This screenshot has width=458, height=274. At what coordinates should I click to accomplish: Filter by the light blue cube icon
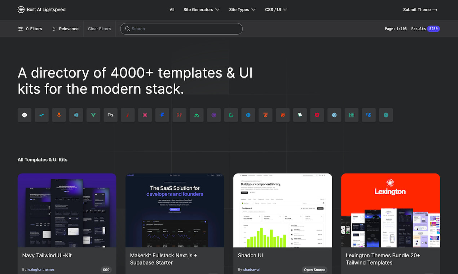pyautogui.click(x=334, y=115)
